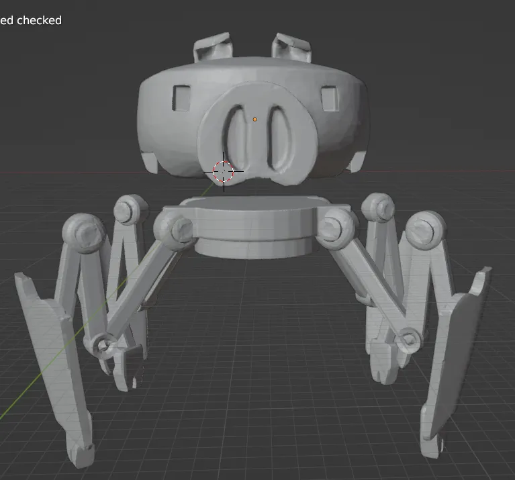Click the right oval slot on faceplate
515x480 pixels.
[x=280, y=138]
